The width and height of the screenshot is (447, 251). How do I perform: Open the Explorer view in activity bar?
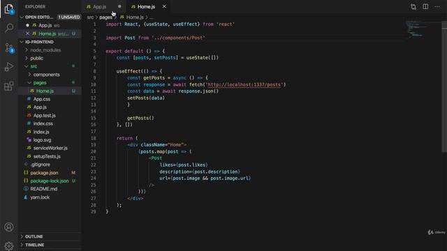(x=9, y=9)
